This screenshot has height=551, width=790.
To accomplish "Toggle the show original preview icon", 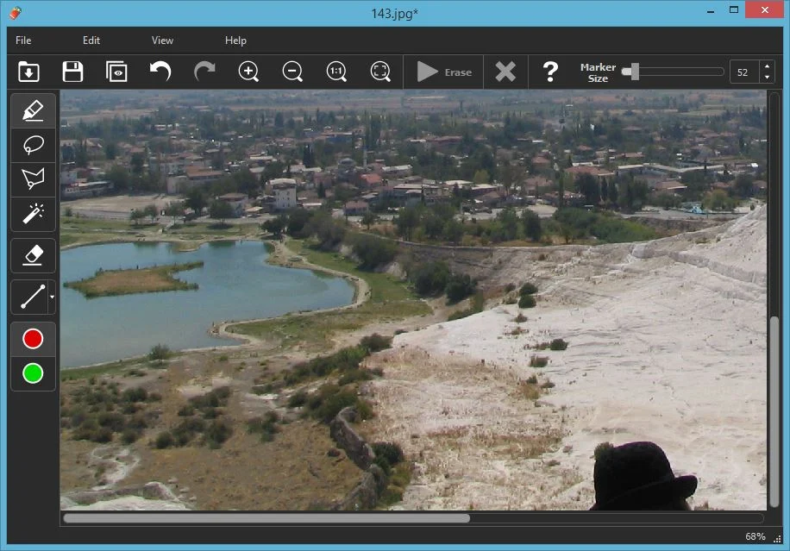I will (116, 72).
